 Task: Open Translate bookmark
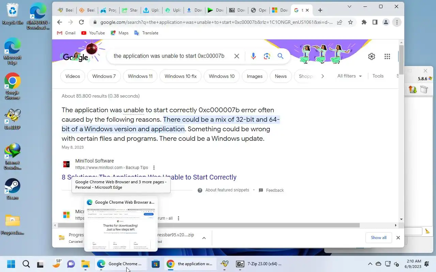[x=146, y=33]
